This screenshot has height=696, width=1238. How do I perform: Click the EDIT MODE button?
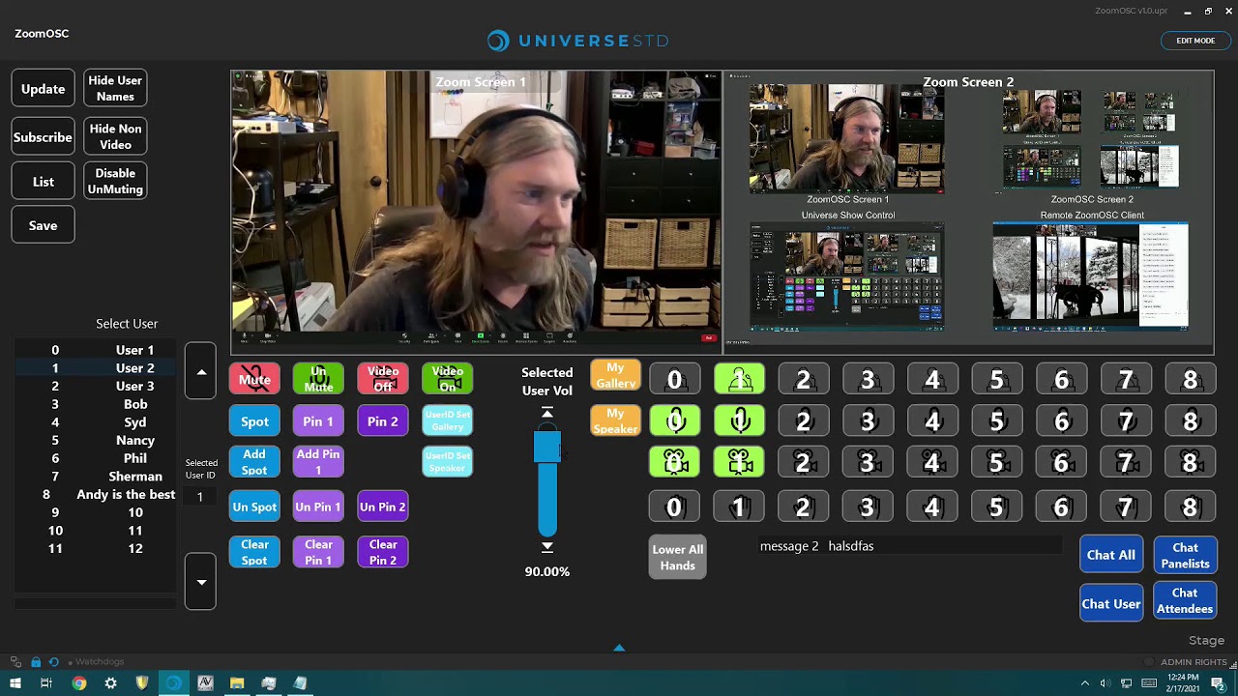(x=1195, y=41)
